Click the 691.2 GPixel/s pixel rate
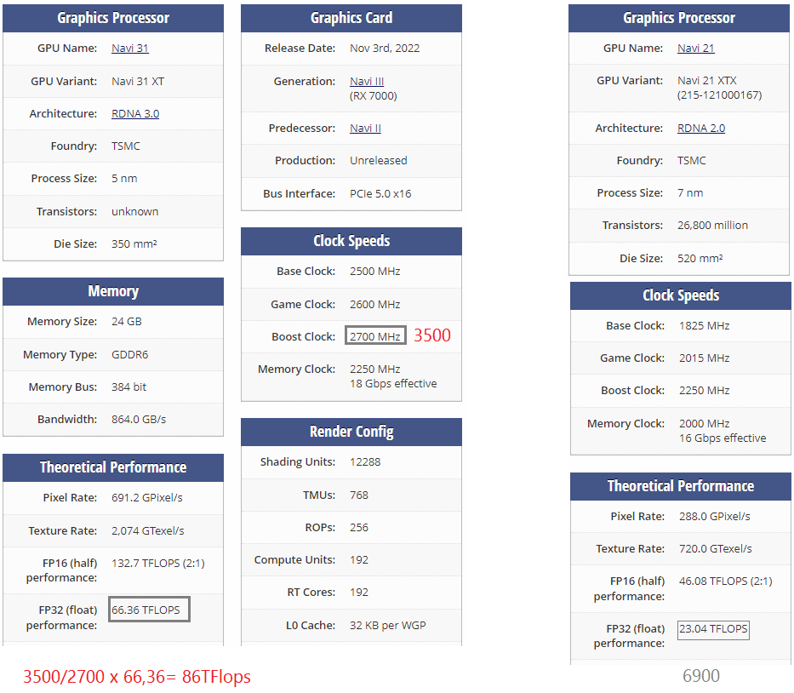Viewport: 794px width, 693px height. 147,497
